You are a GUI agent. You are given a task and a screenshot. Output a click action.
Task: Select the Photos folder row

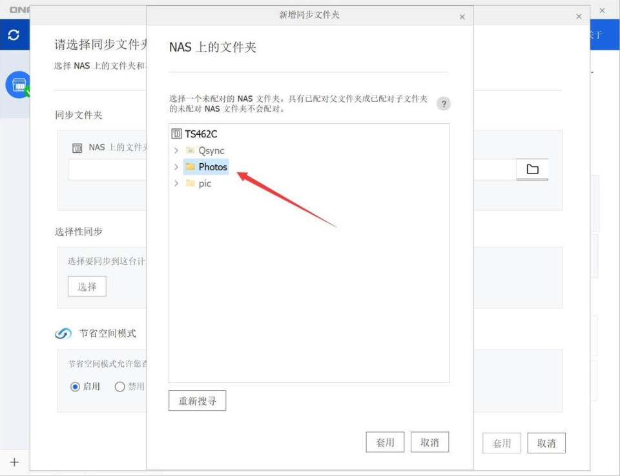coord(206,166)
